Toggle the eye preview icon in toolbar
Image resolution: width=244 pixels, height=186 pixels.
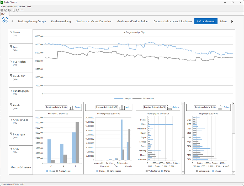22,10
